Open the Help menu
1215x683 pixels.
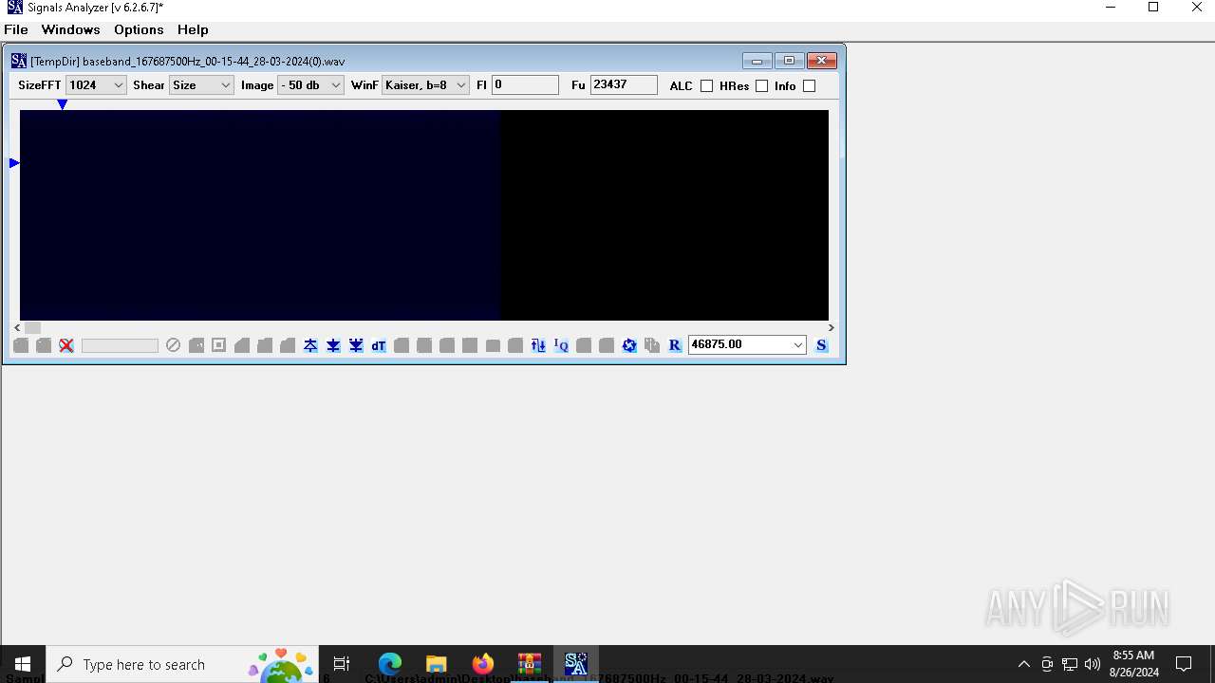tap(193, 29)
